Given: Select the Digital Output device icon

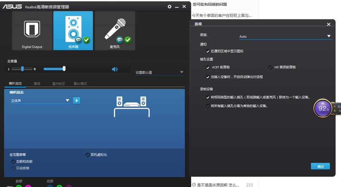Looking at the screenshot, I should 32,31.
